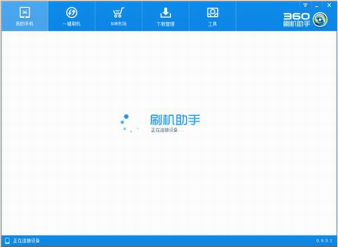
Task: Click the 360刷机助手 brand text
Action: [x=297, y=20]
